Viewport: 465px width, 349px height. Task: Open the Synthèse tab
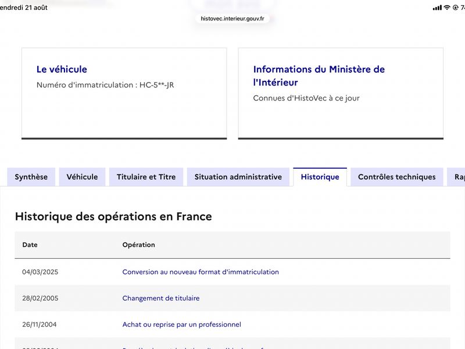(31, 177)
